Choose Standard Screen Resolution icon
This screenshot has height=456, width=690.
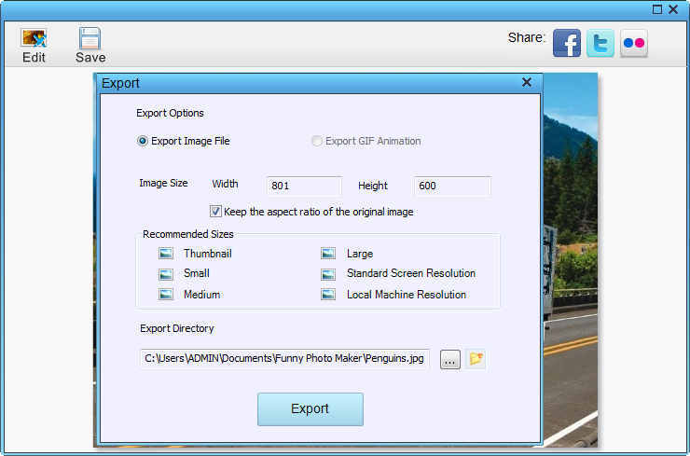point(328,274)
